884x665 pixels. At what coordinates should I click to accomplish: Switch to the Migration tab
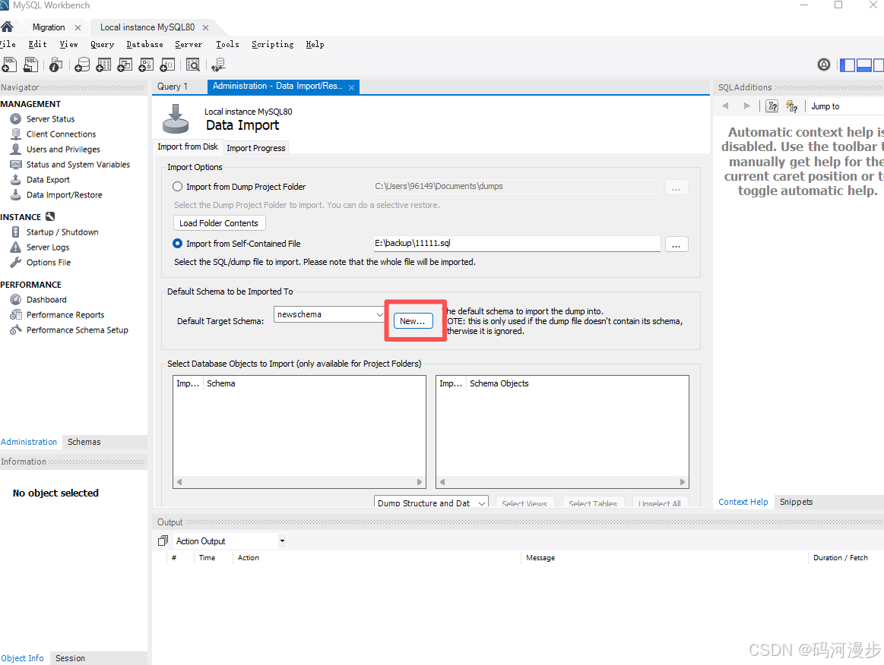[x=49, y=27]
